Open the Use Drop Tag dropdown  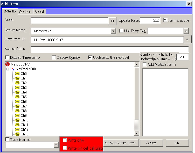pyautogui.click(x=186, y=31)
